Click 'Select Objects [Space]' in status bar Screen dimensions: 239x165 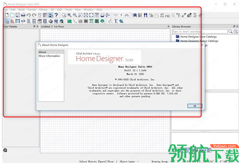click(x=93, y=161)
